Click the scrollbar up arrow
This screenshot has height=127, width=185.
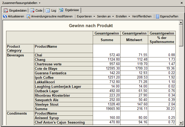point(181,23)
